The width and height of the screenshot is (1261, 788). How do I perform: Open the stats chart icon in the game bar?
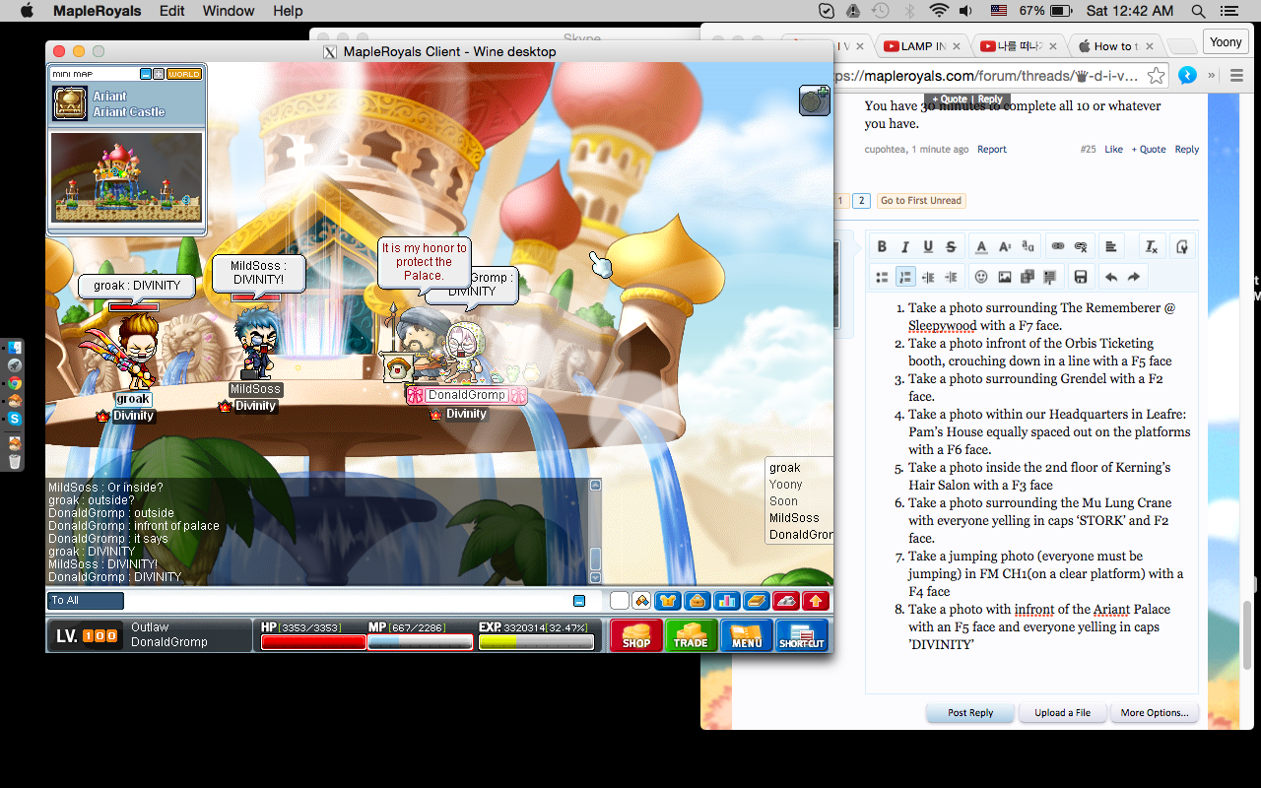[x=727, y=600]
